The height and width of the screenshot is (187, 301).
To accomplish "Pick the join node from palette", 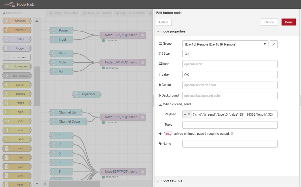I will click(x=17, y=121).
